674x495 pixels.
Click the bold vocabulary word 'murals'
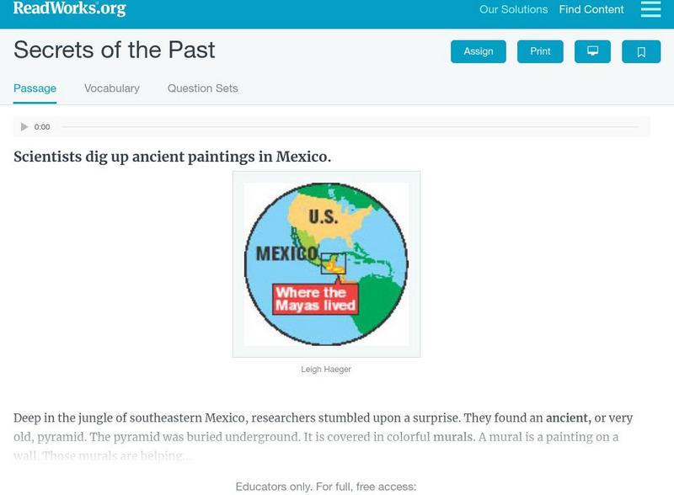pyautogui.click(x=452, y=437)
